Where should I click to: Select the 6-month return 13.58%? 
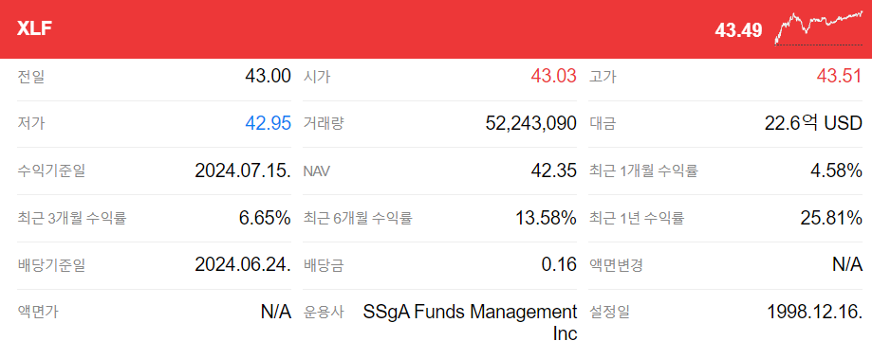[x=547, y=218]
